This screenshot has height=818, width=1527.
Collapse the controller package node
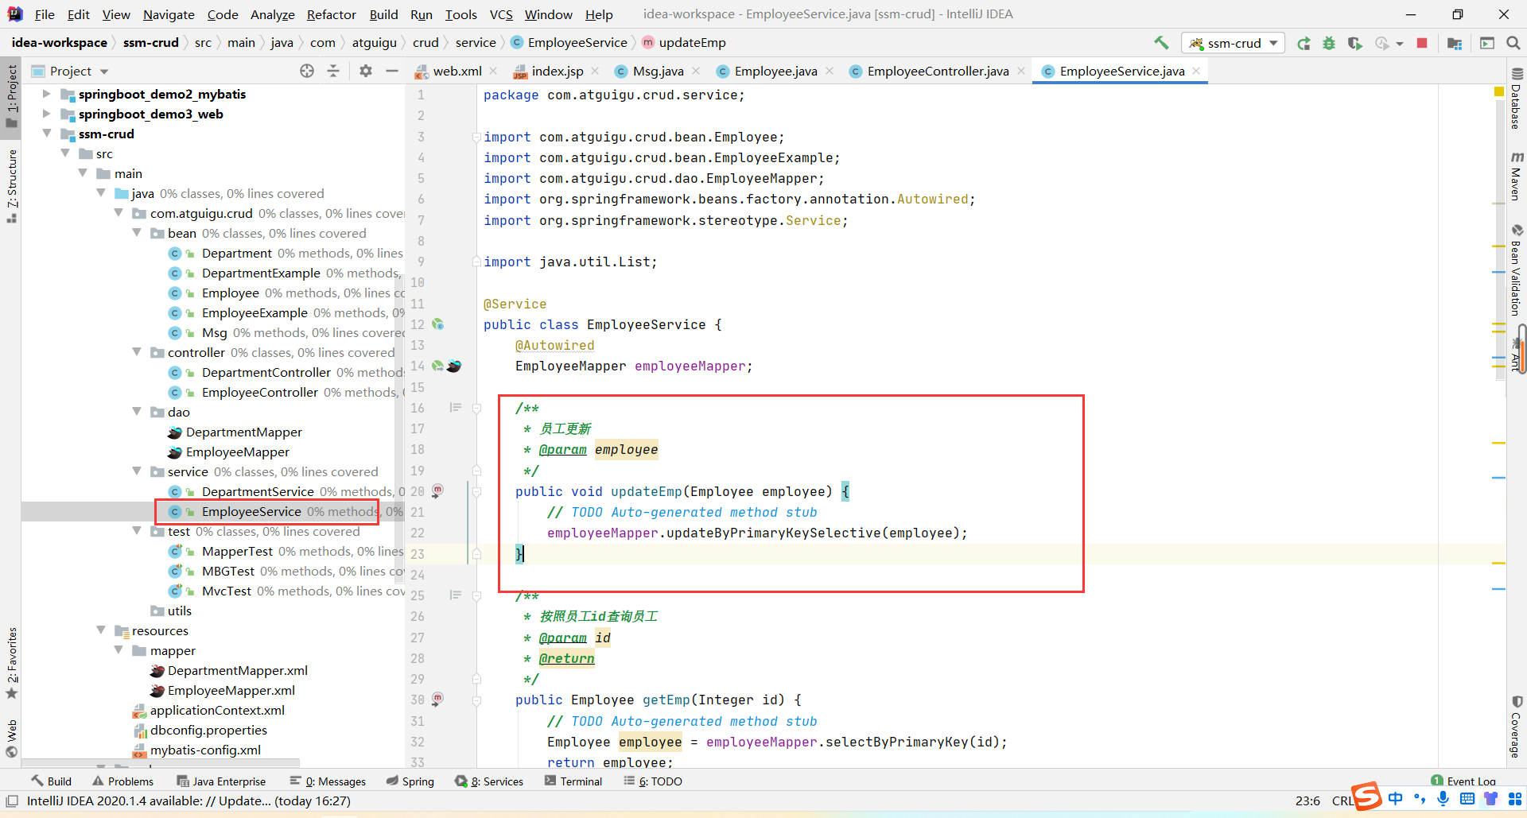coord(137,352)
